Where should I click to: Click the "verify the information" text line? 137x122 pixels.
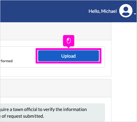point(43,109)
